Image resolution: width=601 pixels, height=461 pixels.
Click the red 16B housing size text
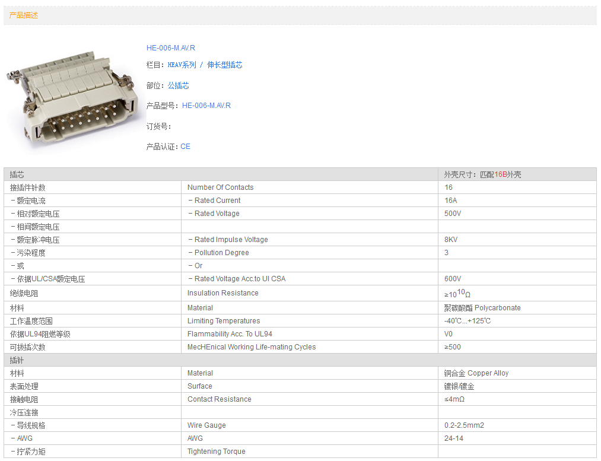pyautogui.click(x=501, y=174)
